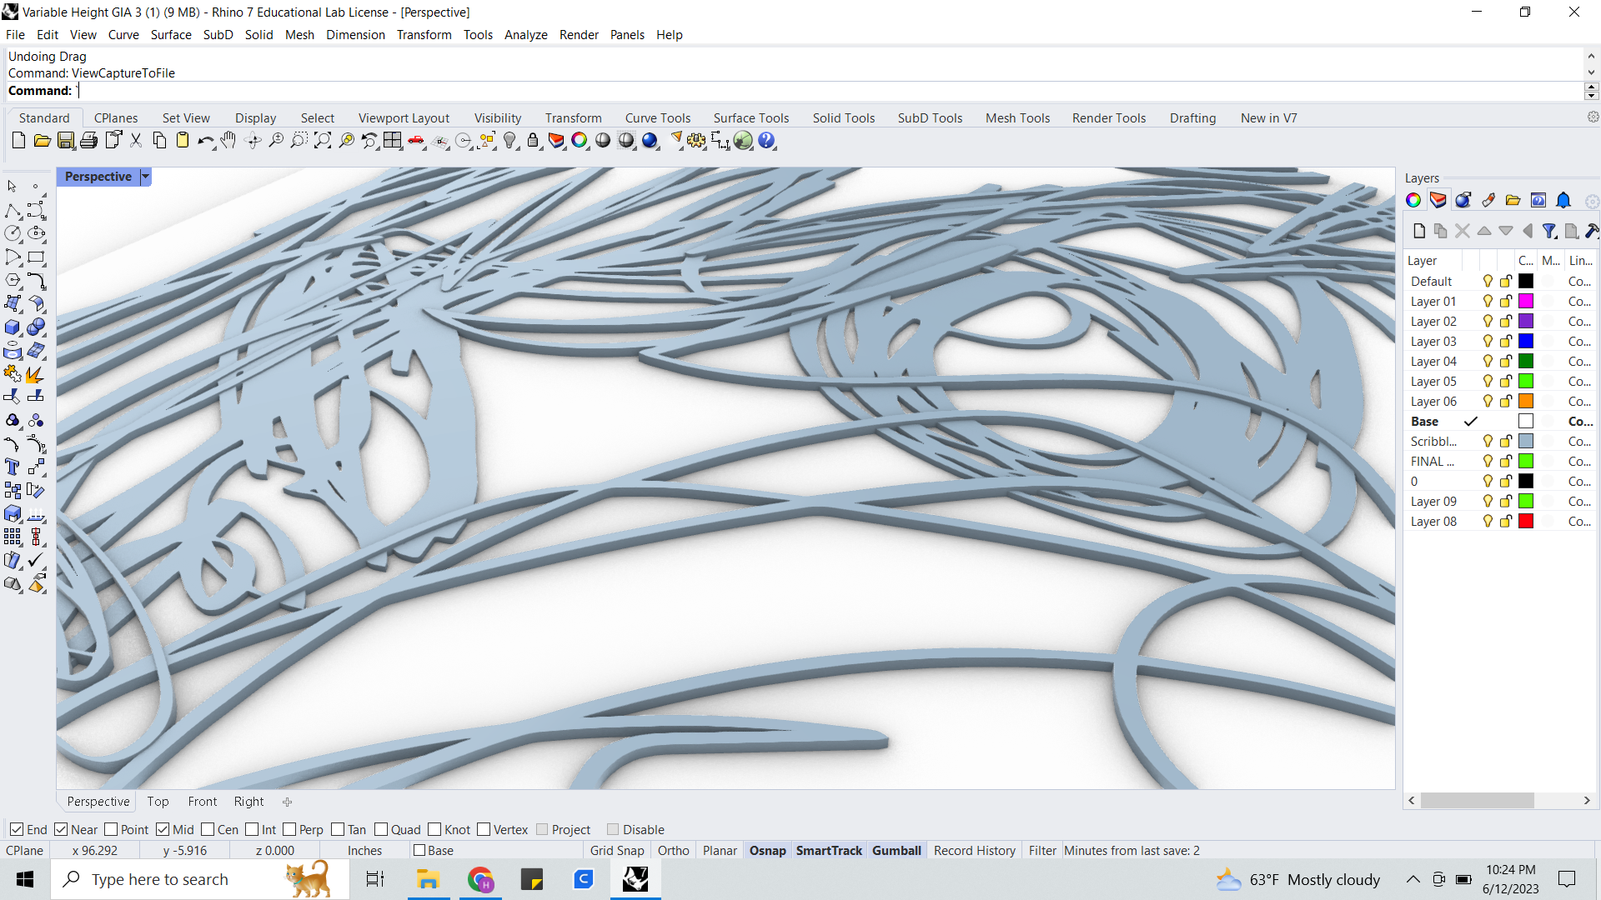This screenshot has width=1601, height=900.
Task: Undo the last action with the Undo arrow
Action: point(204,140)
